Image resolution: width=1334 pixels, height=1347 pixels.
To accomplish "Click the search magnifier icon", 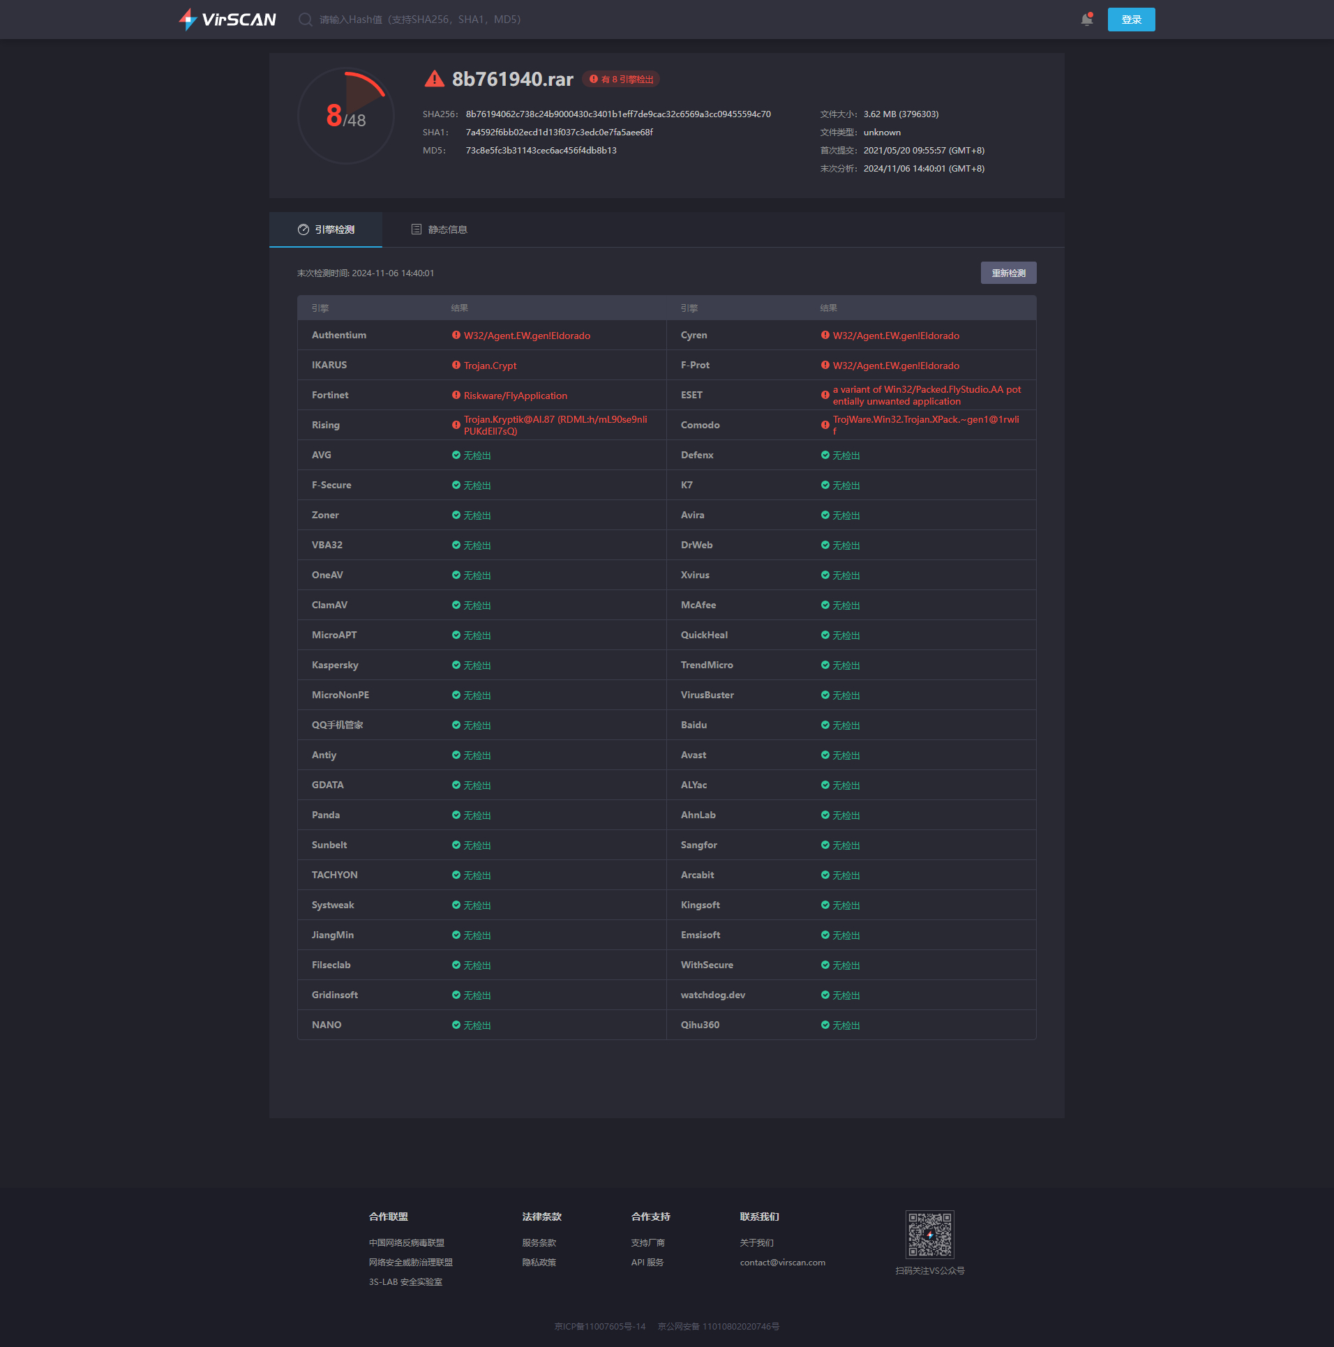I will [305, 20].
